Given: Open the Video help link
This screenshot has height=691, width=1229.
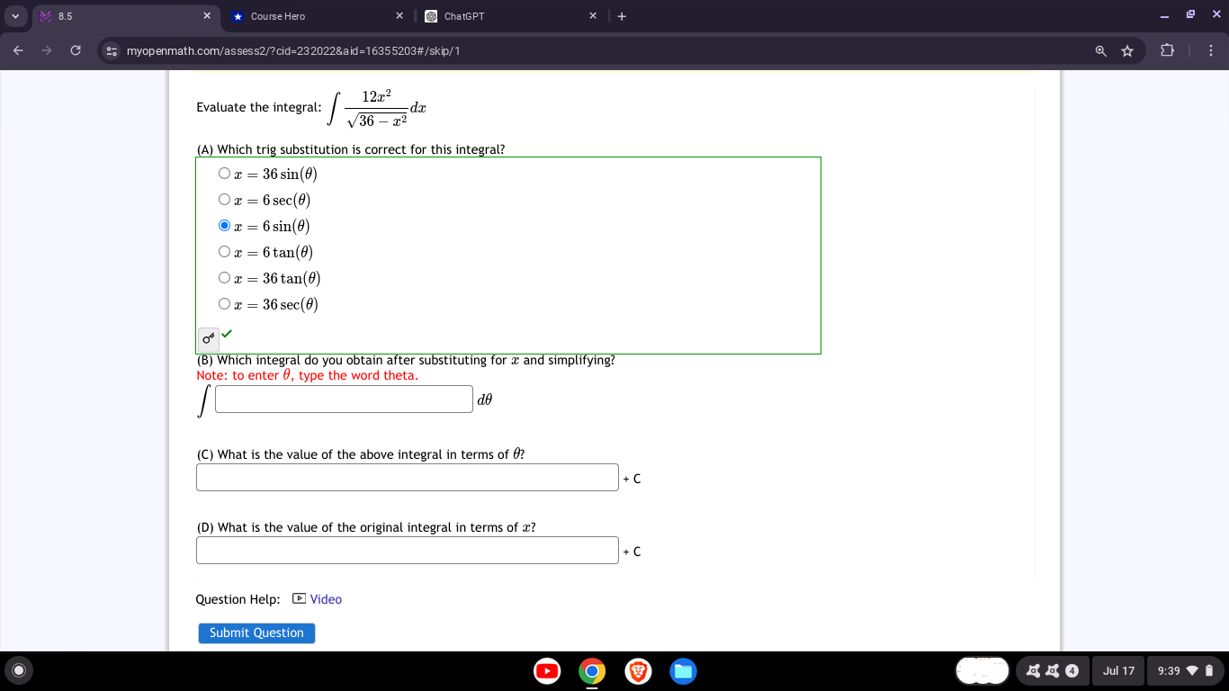Looking at the screenshot, I should tap(325, 598).
